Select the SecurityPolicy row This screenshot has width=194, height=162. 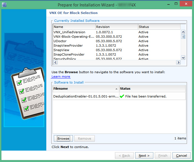(117, 59)
